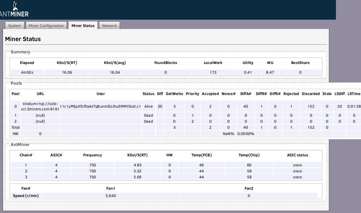The height and width of the screenshot is (213, 361).
Task: Click chain 1's ASIC status indicator
Action: (297, 165)
